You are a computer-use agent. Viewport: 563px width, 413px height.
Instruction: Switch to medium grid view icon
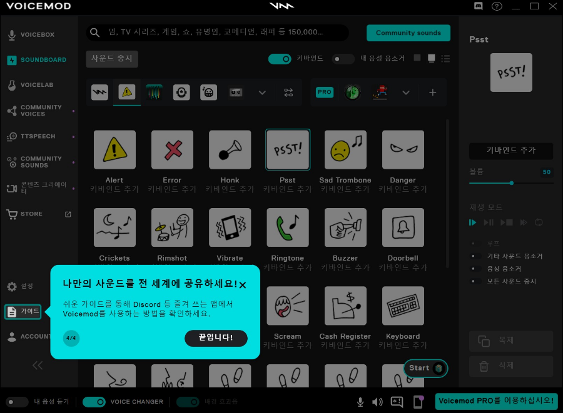click(432, 59)
